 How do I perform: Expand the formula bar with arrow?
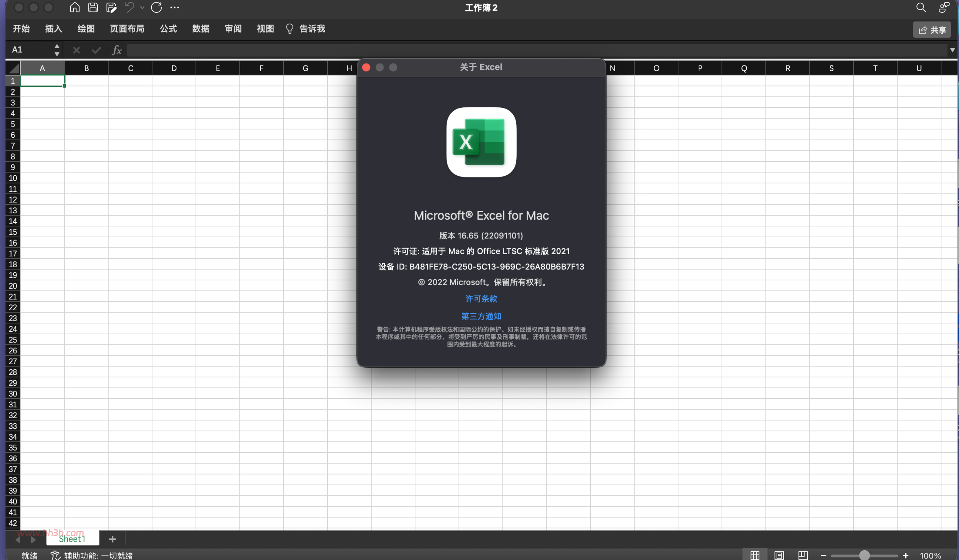(952, 50)
